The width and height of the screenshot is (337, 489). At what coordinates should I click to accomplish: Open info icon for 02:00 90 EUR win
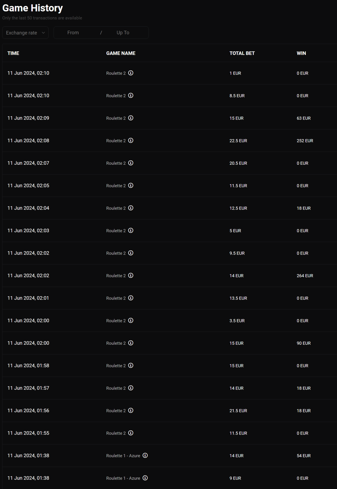pos(131,343)
